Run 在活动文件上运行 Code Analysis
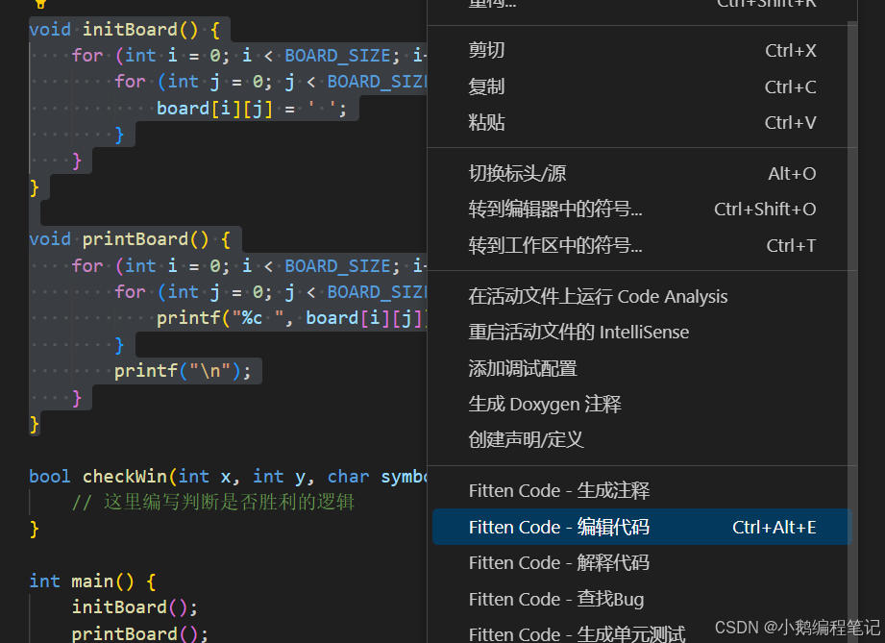Screen dimensions: 885x643 click(x=642, y=296)
